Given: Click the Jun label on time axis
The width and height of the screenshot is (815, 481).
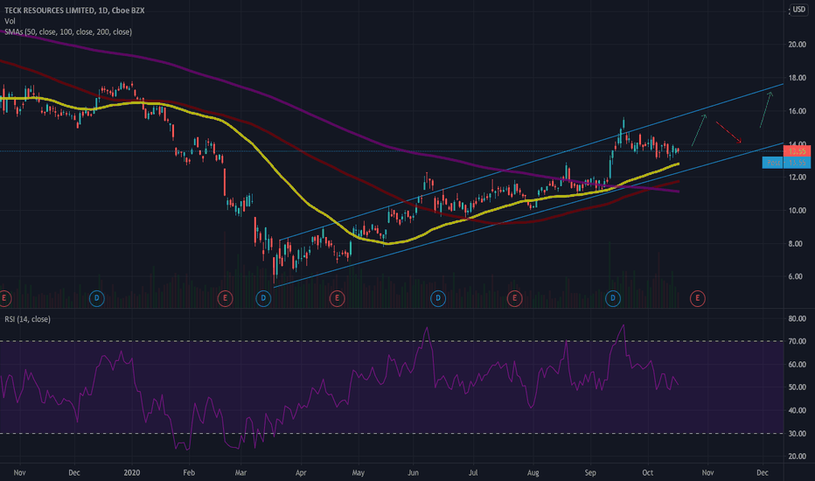Looking at the screenshot, I should click(414, 472).
